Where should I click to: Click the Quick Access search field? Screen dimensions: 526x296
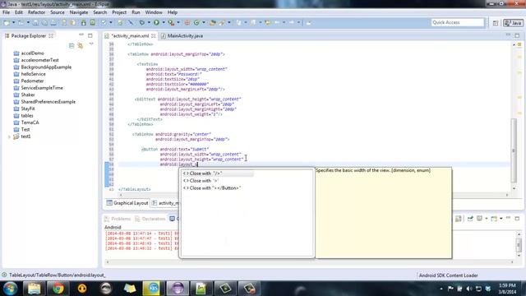pyautogui.click(x=458, y=22)
